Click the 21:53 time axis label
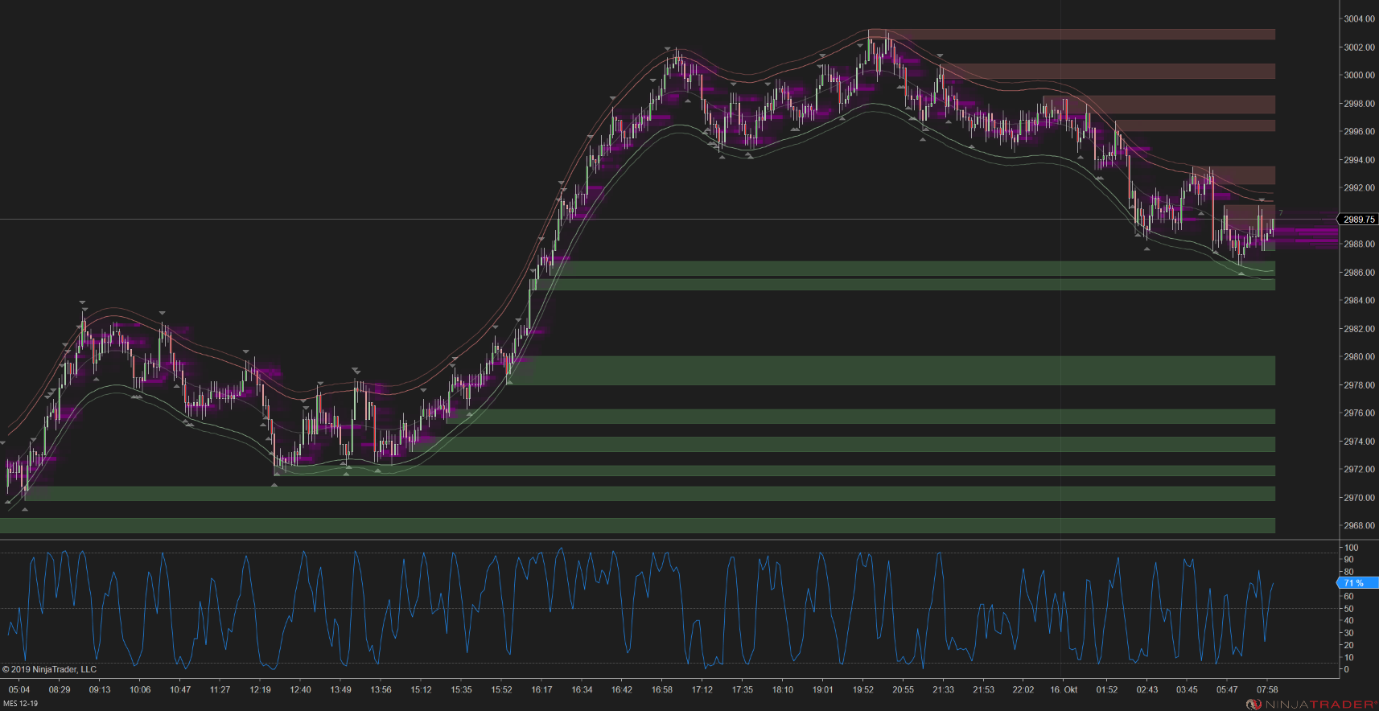Image resolution: width=1379 pixels, height=711 pixels. coord(984,689)
